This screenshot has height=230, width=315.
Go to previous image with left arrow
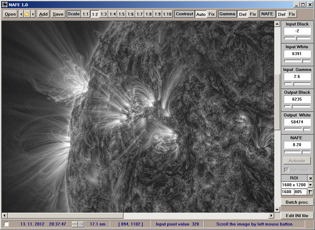[21, 14]
